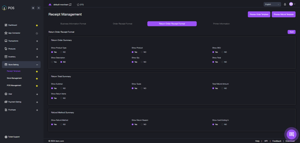Click the Save button
The height and width of the screenshot is (143, 300).
pyautogui.click(x=291, y=32)
